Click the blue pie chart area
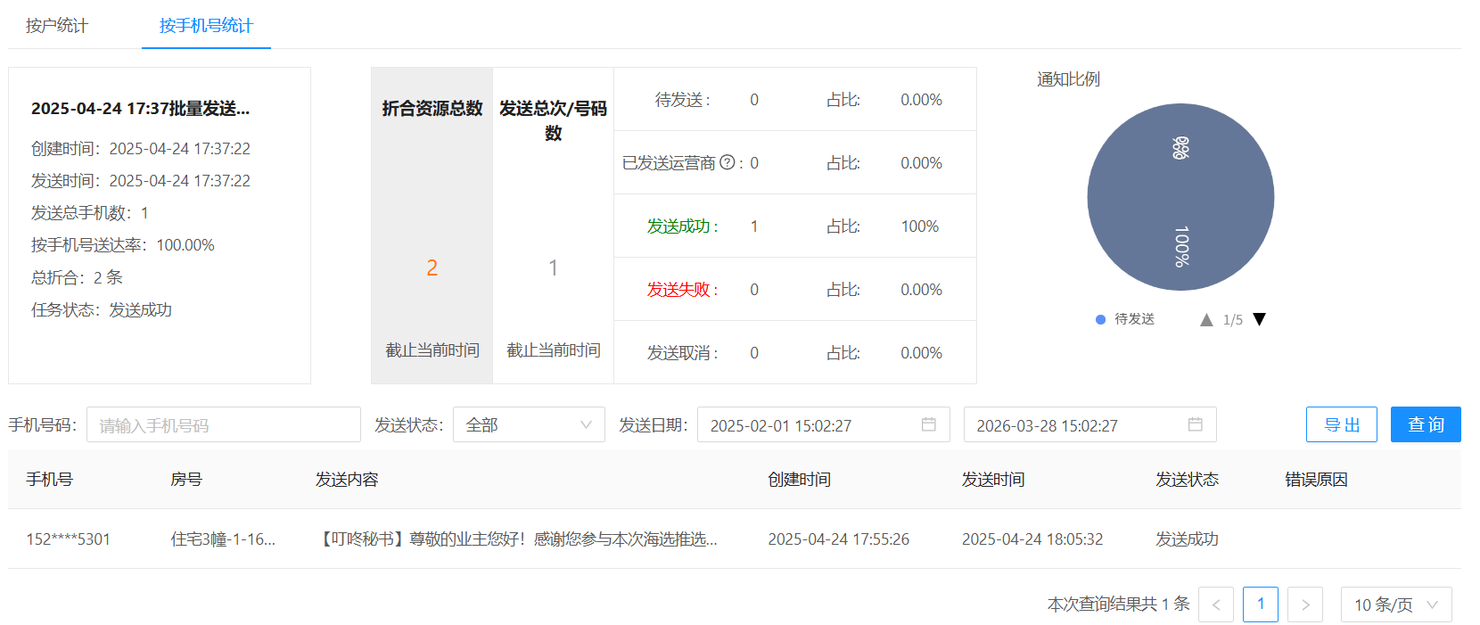Image resolution: width=1480 pixels, height=625 pixels. pyautogui.click(x=1180, y=197)
